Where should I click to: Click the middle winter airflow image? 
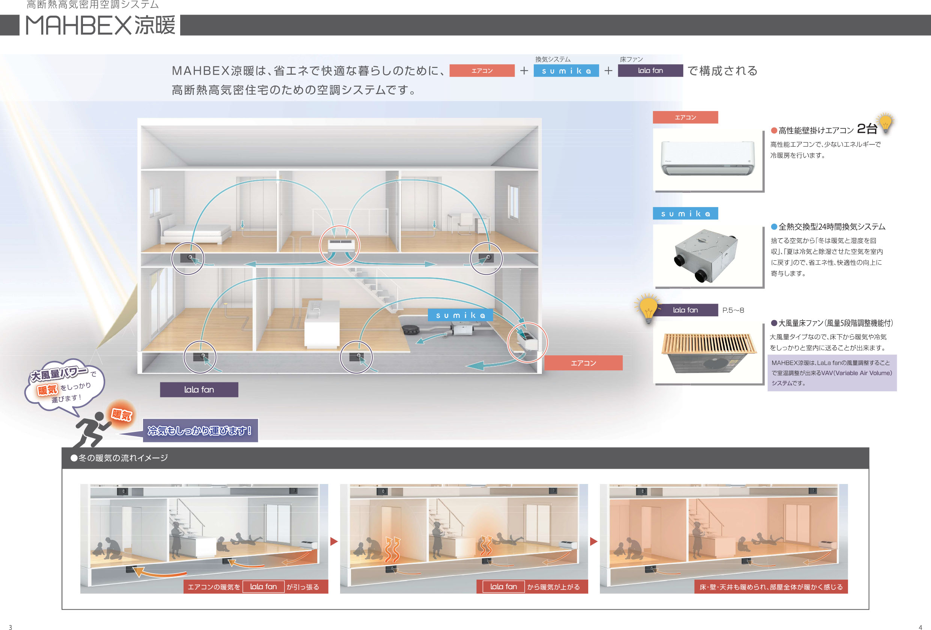(x=464, y=538)
